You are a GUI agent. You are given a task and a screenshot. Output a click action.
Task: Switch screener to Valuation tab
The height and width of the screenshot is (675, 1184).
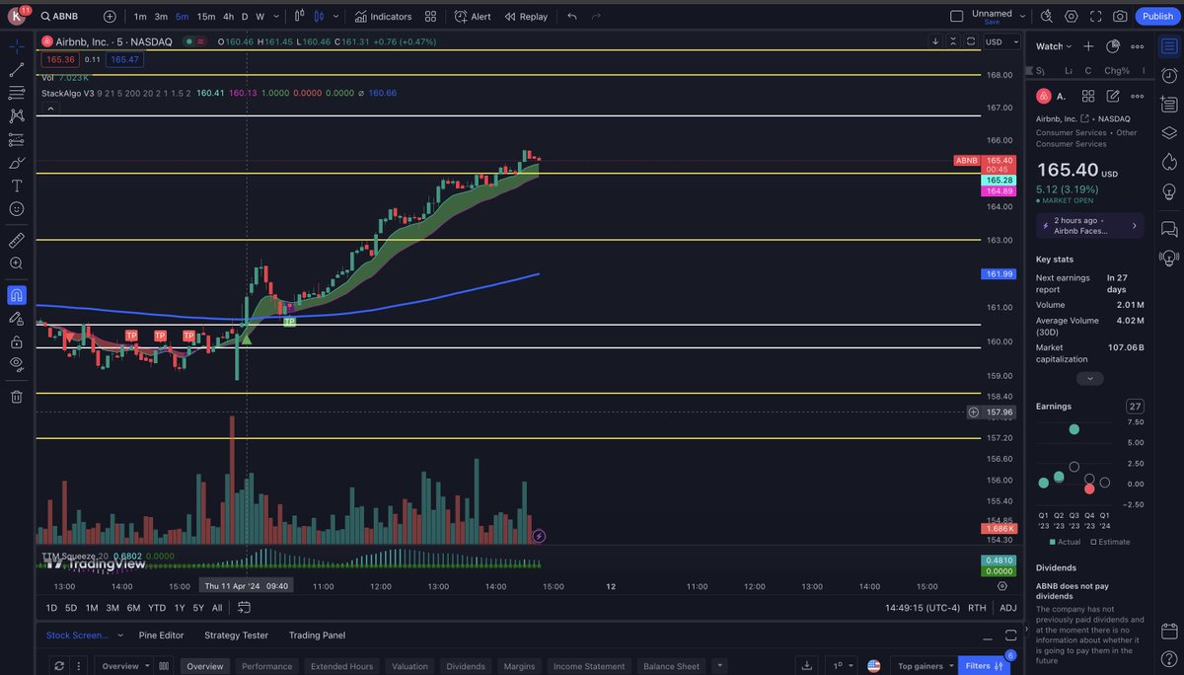pos(409,666)
